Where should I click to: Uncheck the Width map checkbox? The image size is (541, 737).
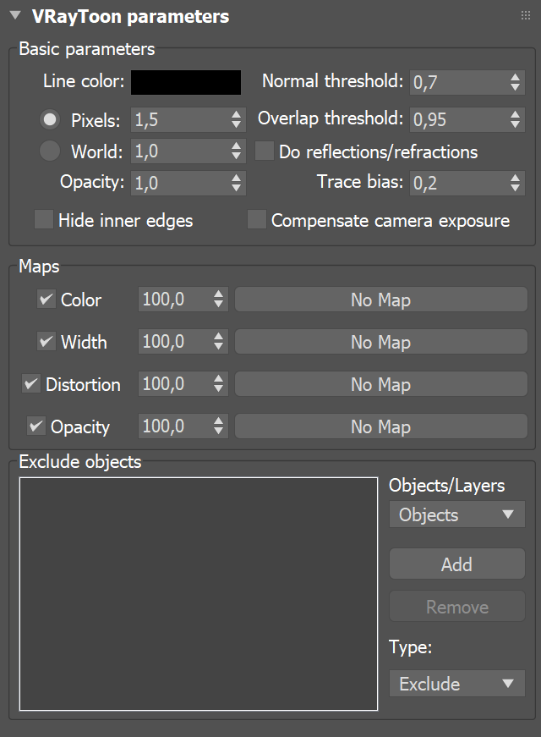point(46,342)
